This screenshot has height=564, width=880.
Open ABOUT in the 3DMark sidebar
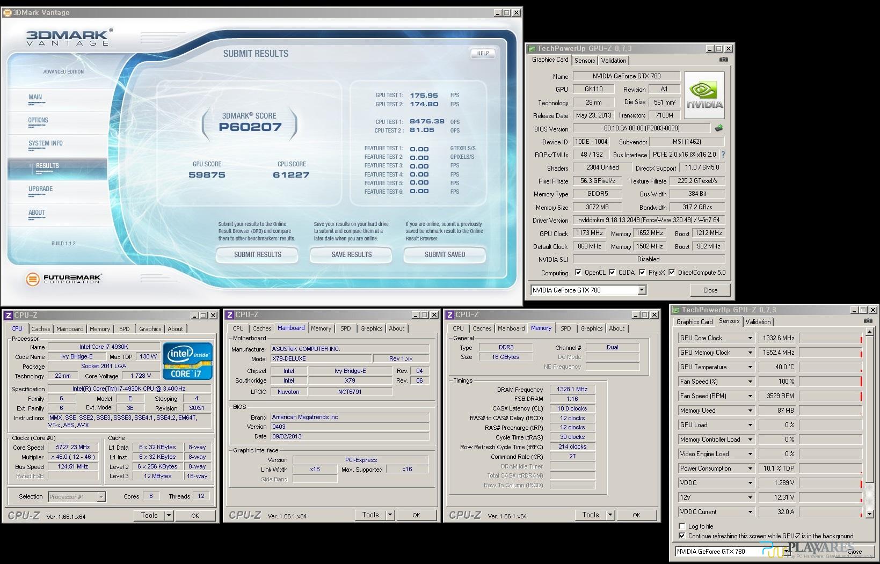[37, 213]
